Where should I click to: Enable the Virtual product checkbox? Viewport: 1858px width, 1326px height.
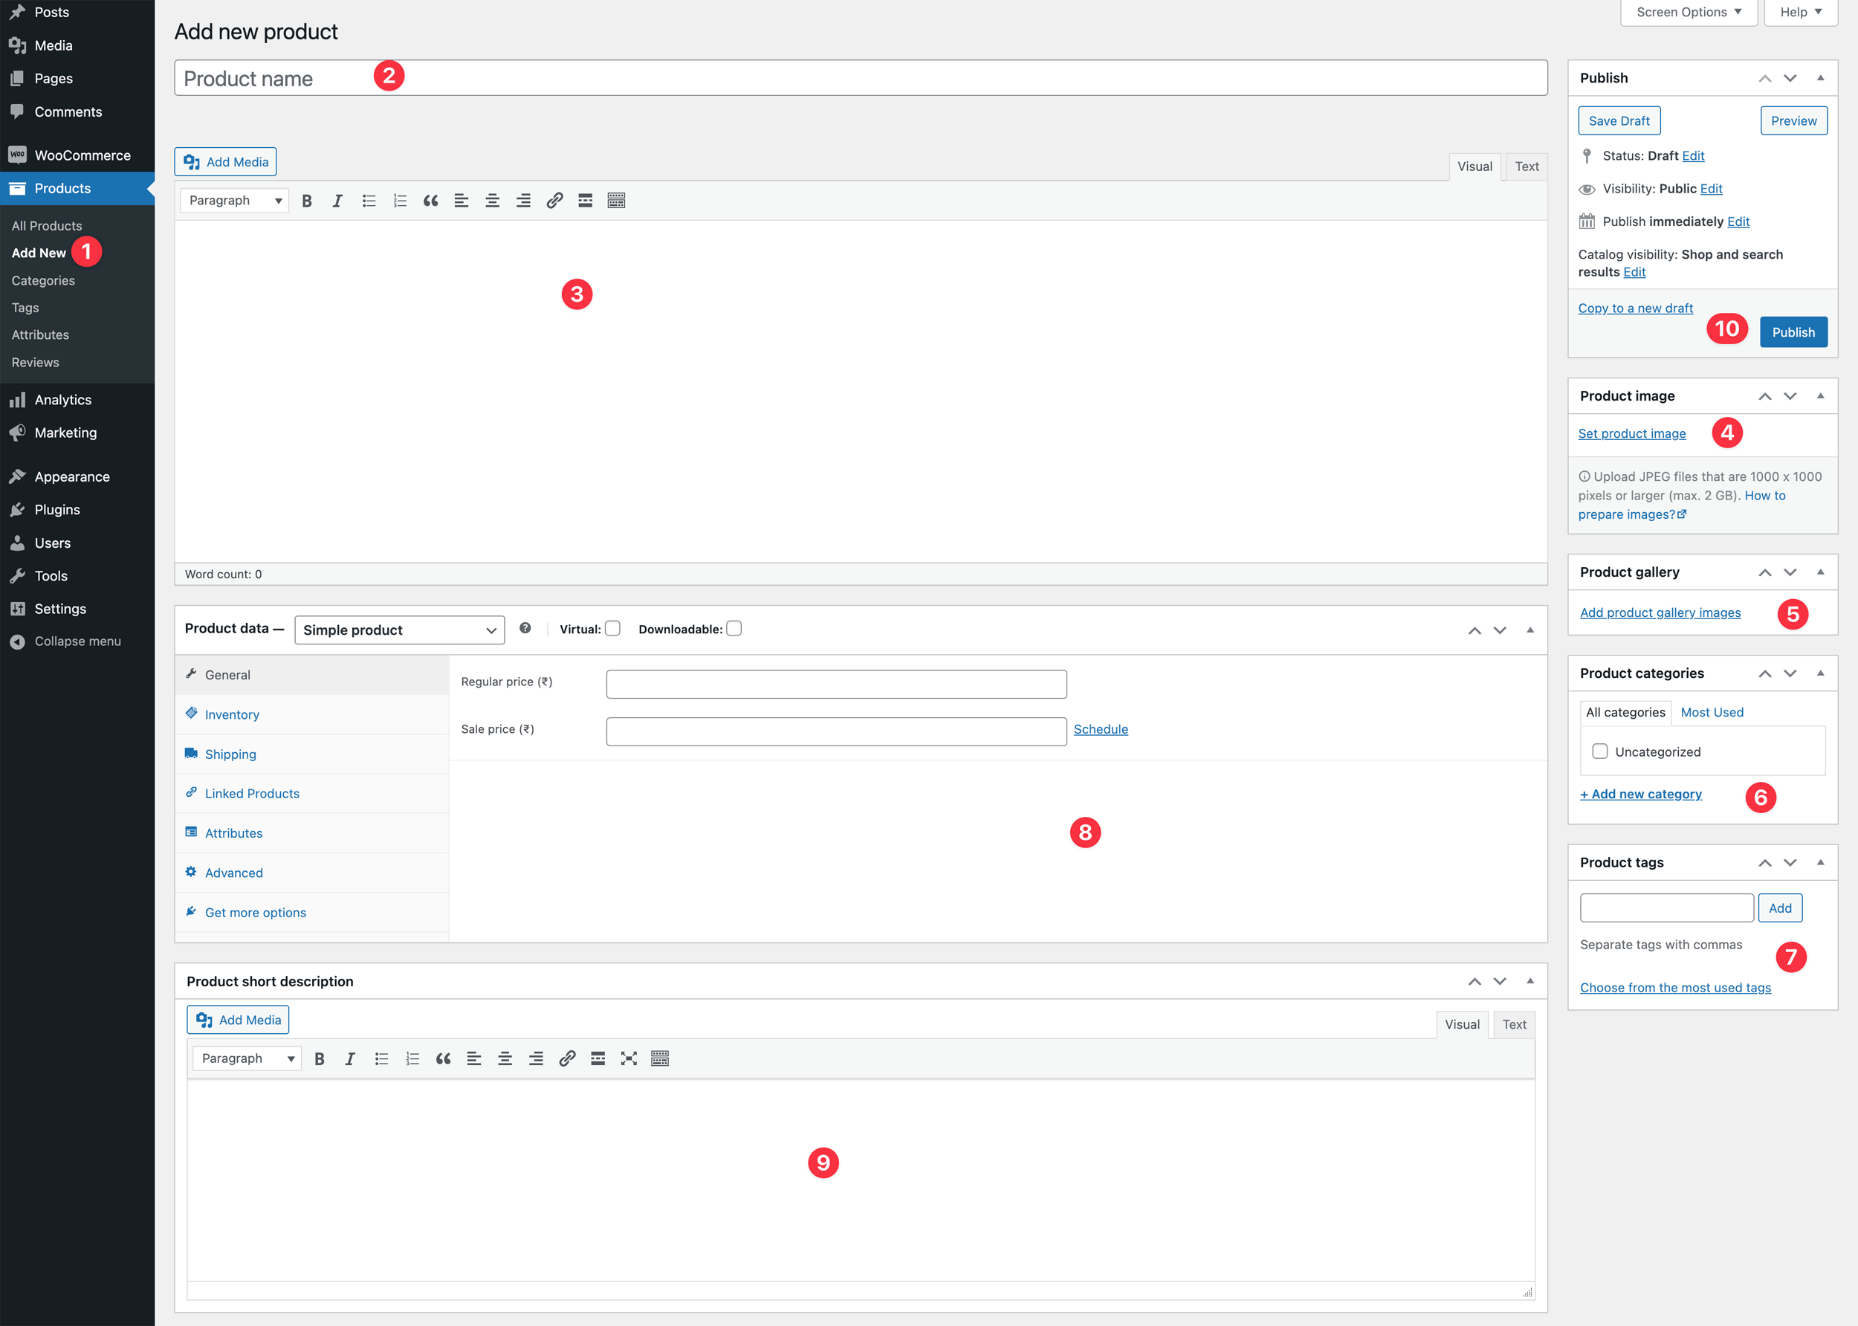coord(613,629)
